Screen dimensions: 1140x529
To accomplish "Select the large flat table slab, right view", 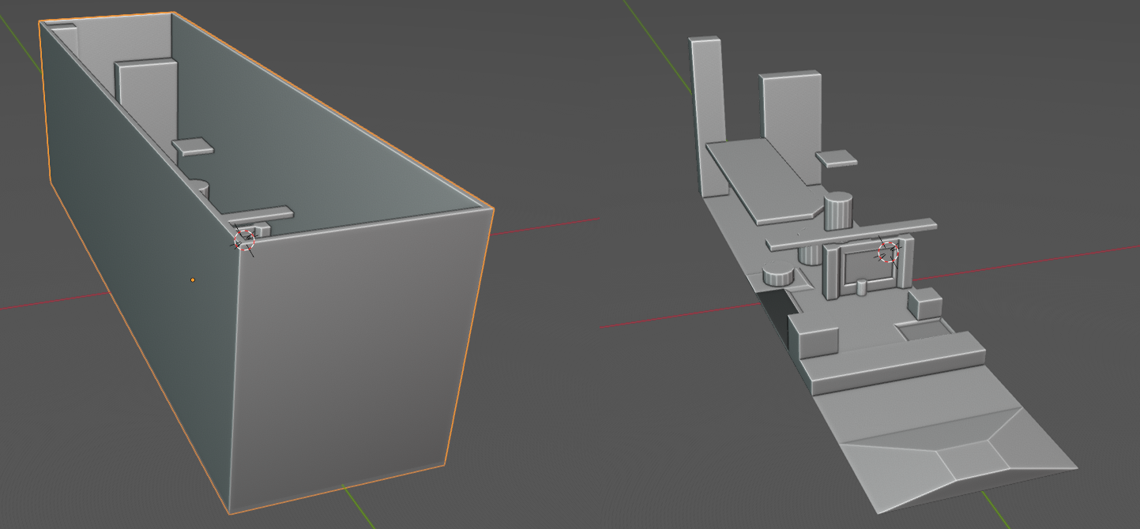I will [766, 180].
